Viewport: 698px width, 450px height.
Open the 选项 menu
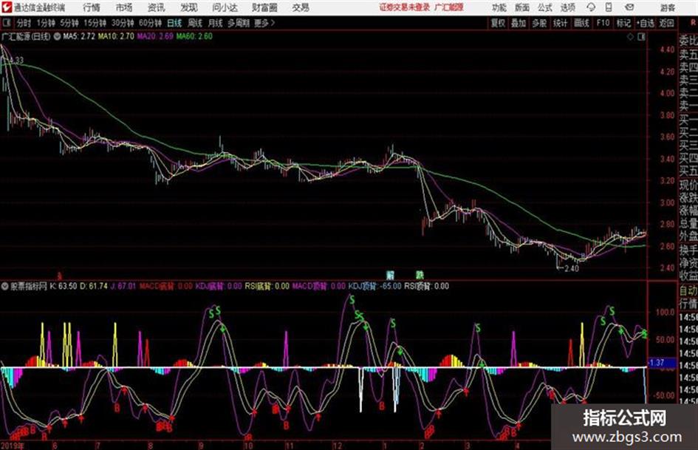pos(567,7)
